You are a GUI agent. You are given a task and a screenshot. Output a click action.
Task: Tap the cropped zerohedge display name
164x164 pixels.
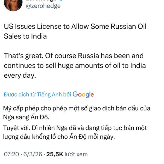[41, 1]
